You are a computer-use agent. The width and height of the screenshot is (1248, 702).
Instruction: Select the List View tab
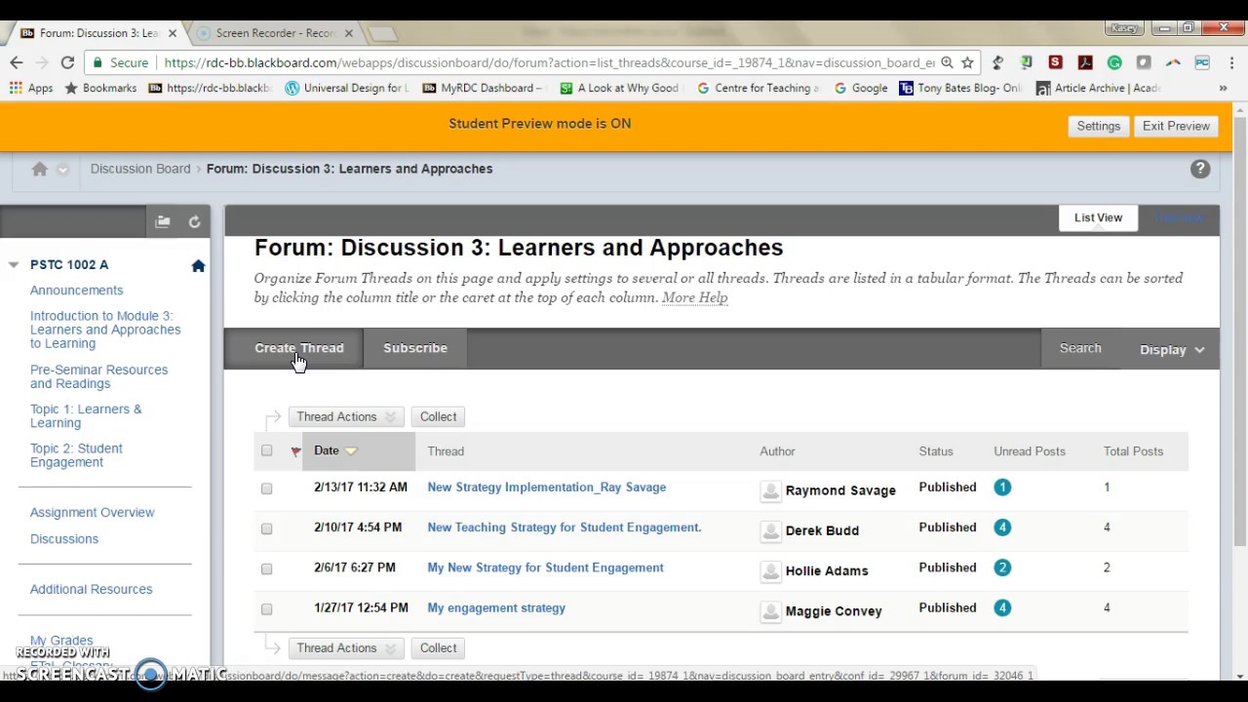pos(1098,217)
